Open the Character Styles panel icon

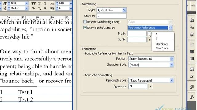click(x=191, y=97)
